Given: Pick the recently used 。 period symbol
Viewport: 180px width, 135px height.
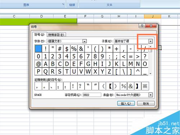Looking at the screenshot, I should pos(45,86).
